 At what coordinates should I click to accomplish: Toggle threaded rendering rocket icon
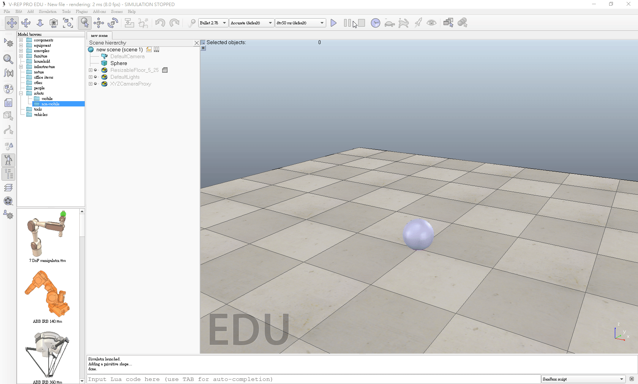[418, 23]
